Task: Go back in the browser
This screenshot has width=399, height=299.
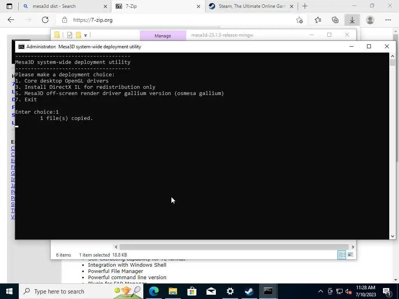Action: [x=11, y=20]
